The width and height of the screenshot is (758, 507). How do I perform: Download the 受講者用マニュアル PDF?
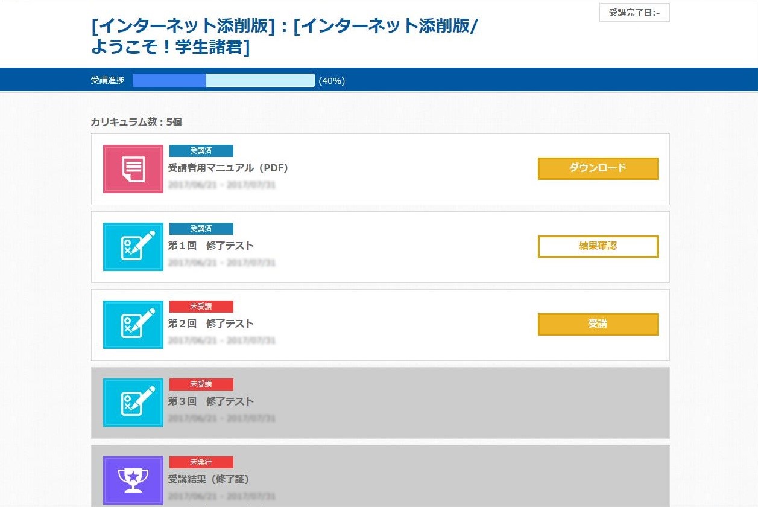click(598, 168)
